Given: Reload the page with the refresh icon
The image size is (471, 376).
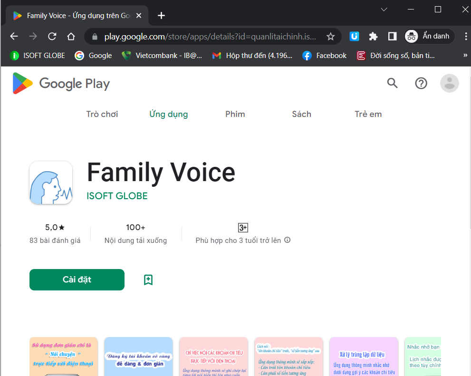Looking at the screenshot, I should (52, 36).
